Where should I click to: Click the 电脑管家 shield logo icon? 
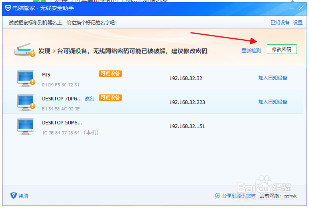8,8
